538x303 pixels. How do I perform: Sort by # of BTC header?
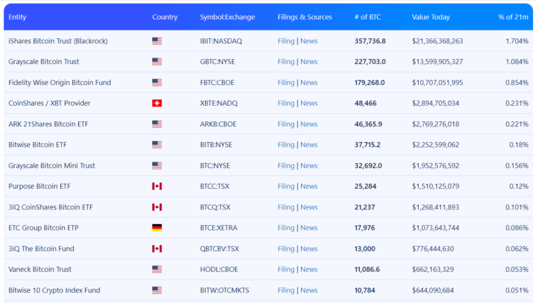pyautogui.click(x=368, y=17)
